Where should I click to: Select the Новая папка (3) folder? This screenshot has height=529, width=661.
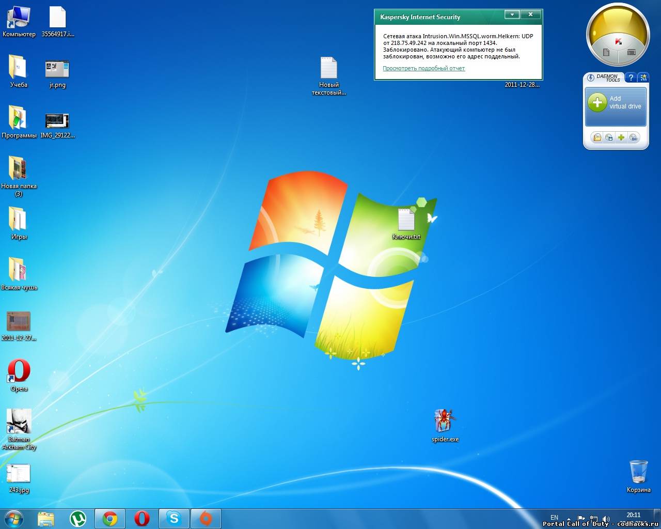pos(19,177)
